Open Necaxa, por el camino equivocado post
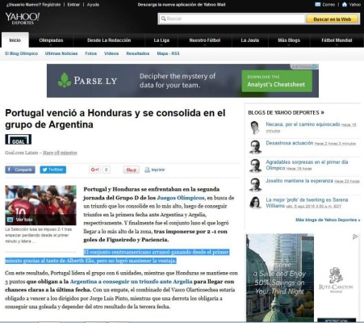The width and height of the screenshot is (364, 323). pos(303,124)
